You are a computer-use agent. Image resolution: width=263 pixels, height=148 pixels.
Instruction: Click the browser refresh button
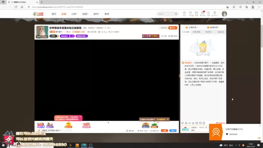click(16, 7)
